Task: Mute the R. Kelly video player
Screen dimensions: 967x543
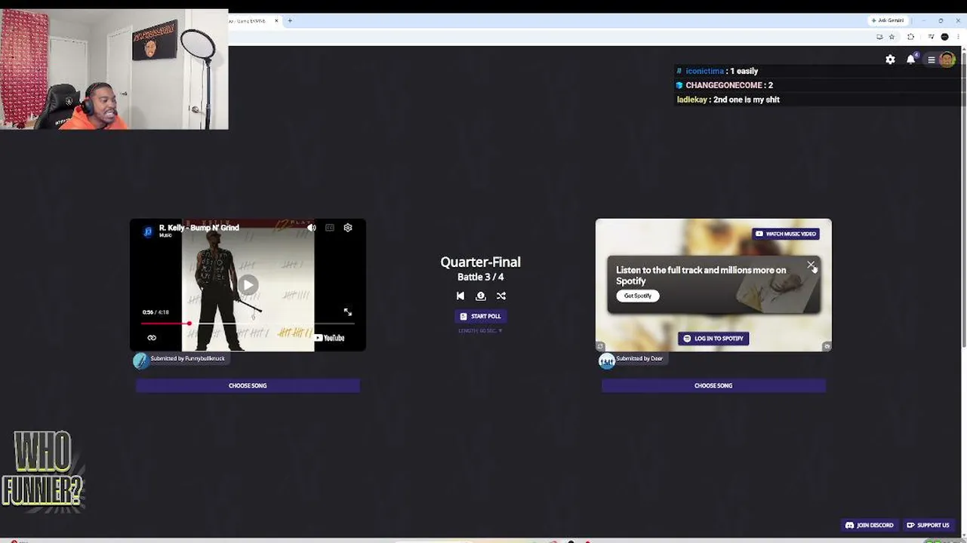Action: [312, 228]
